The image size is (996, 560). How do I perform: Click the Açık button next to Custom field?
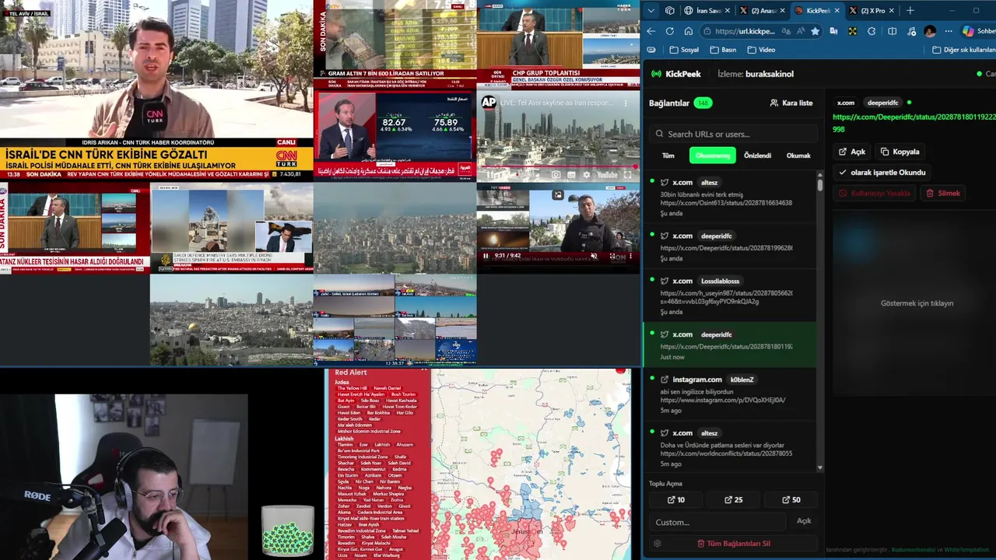pyautogui.click(x=804, y=521)
